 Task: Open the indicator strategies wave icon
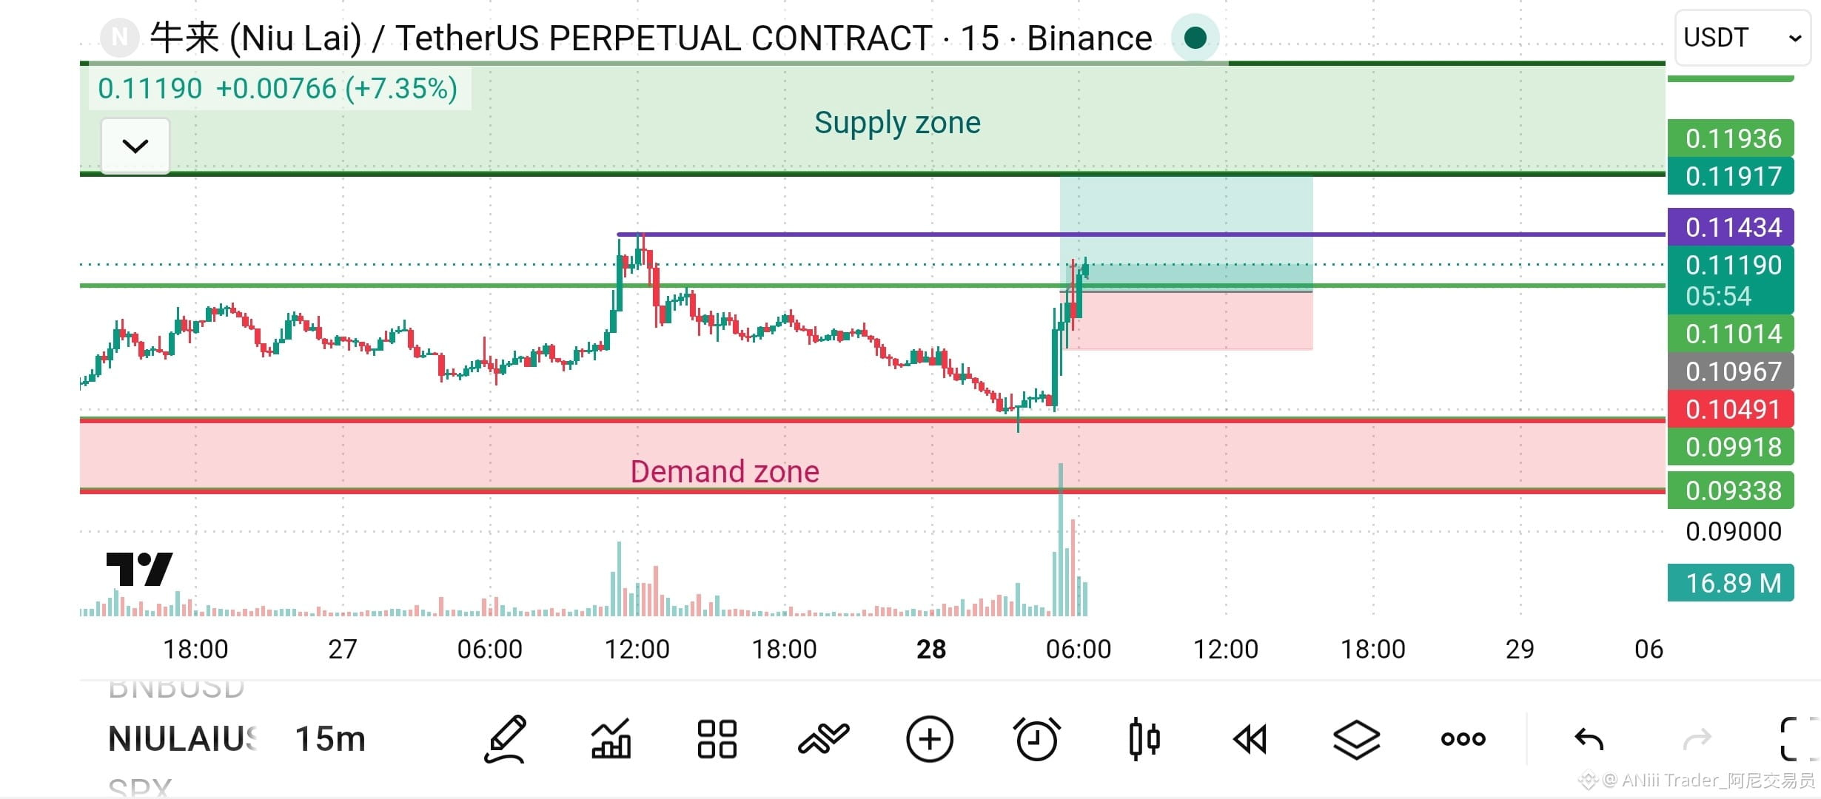823,738
